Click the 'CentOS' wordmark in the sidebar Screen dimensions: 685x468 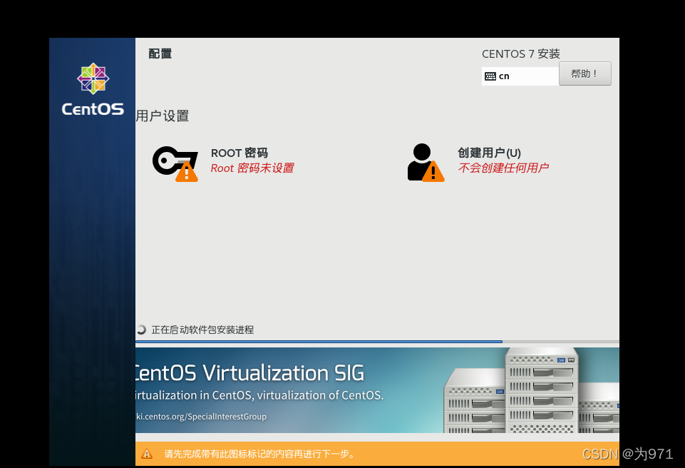pyautogui.click(x=93, y=109)
